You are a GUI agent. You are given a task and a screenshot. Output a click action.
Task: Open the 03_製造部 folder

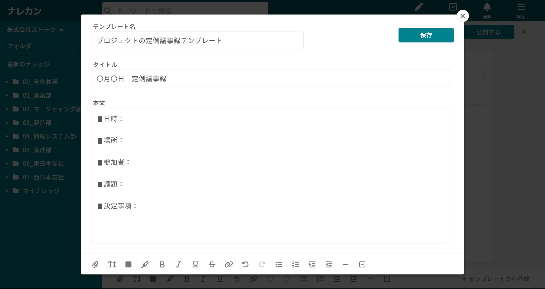tap(37, 123)
